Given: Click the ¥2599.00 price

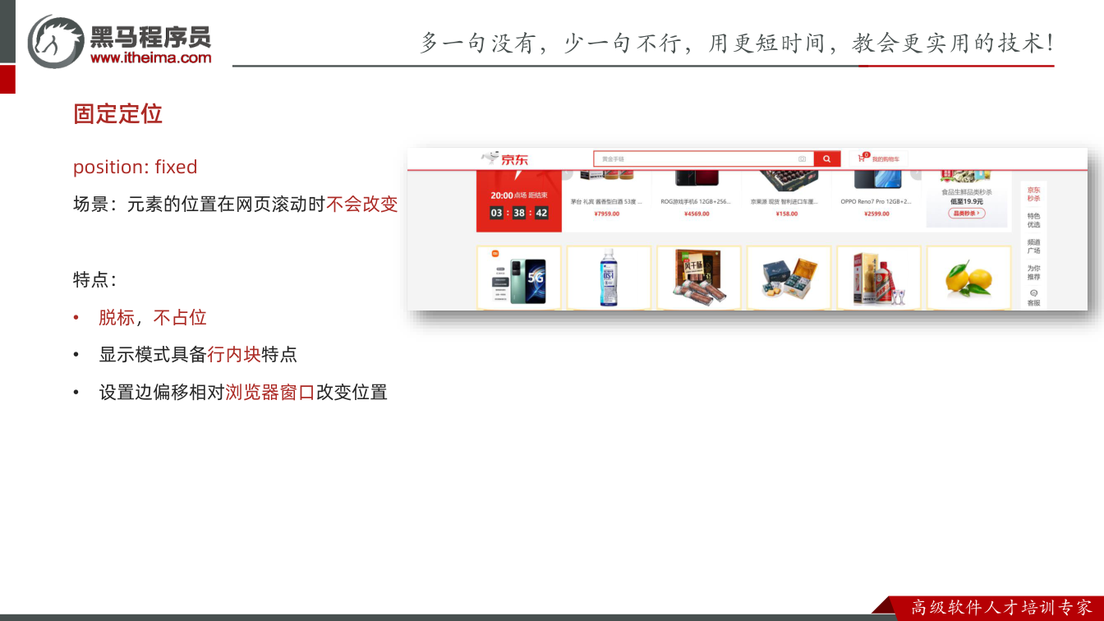Looking at the screenshot, I should pyautogui.click(x=876, y=214).
